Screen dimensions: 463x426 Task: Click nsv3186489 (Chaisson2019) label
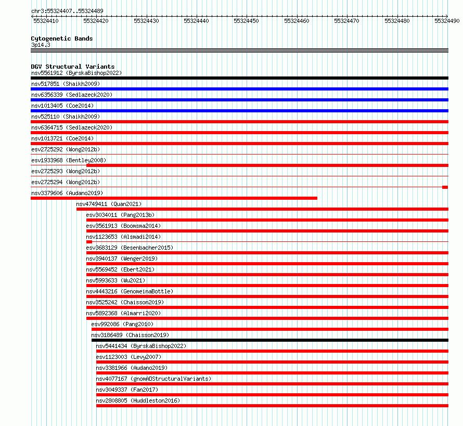(x=130, y=335)
